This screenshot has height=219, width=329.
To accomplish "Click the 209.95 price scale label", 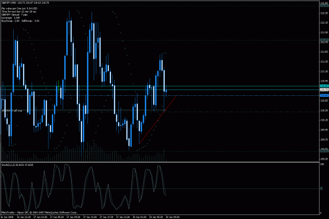I will 324,130.
